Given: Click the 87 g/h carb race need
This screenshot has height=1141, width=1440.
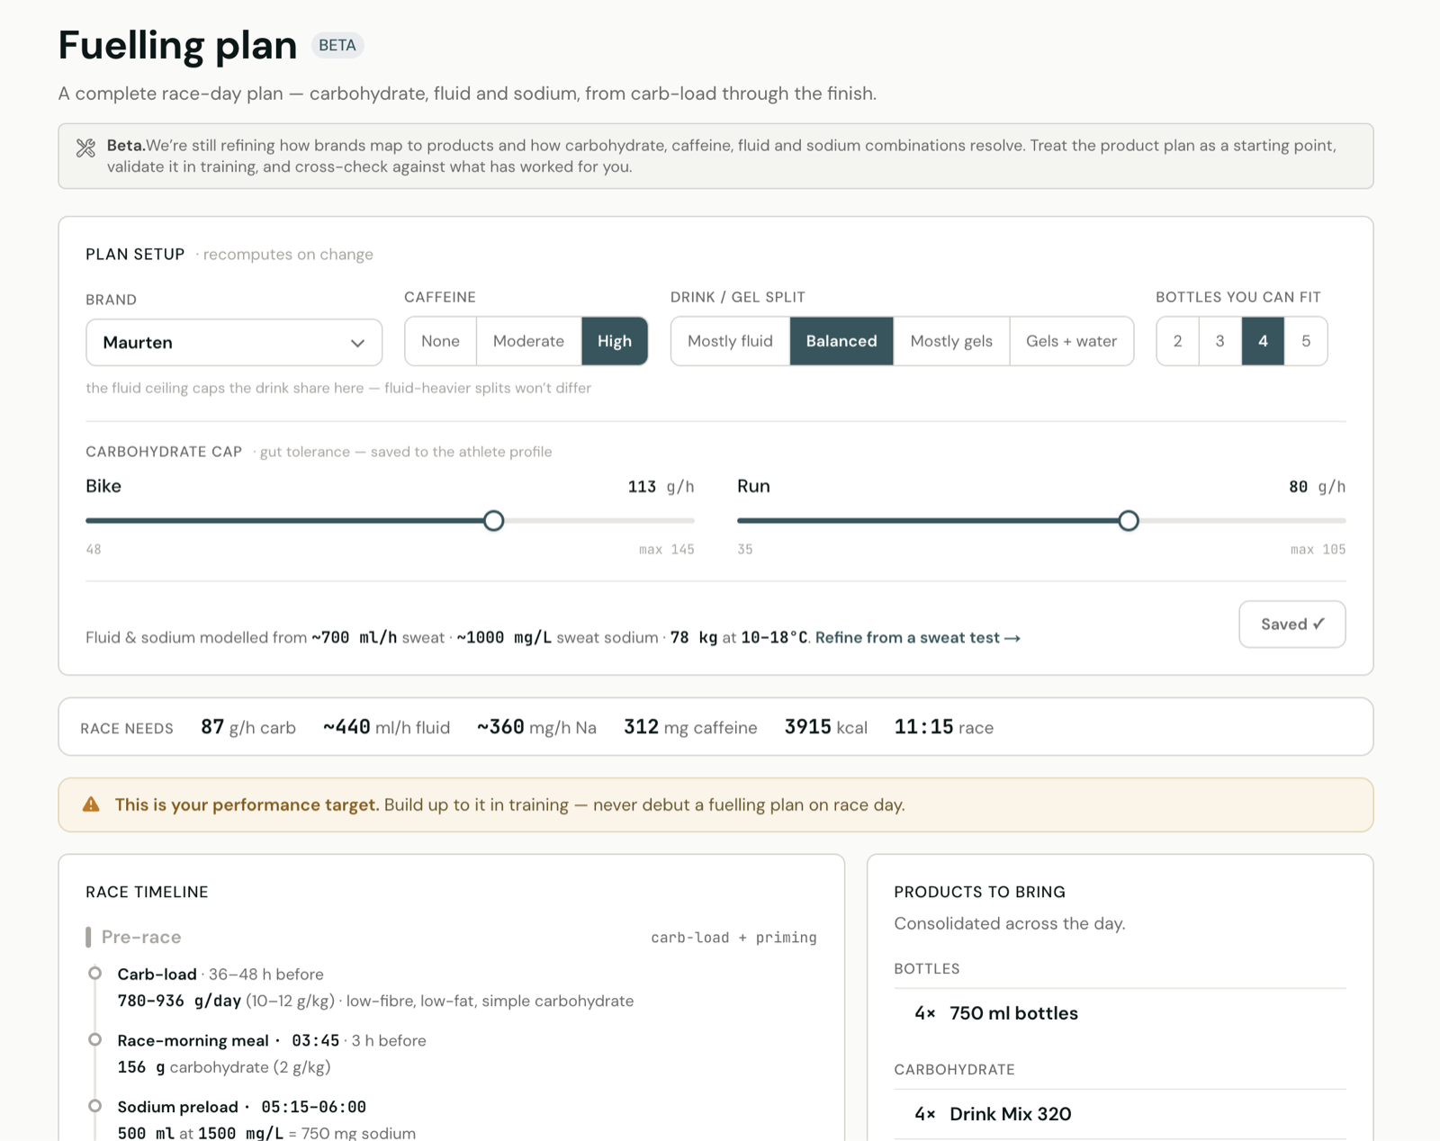Looking at the screenshot, I should tap(248, 727).
